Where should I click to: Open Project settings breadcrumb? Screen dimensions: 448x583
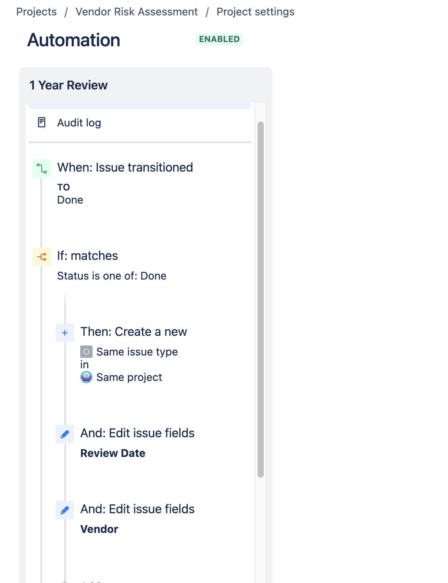[256, 12]
